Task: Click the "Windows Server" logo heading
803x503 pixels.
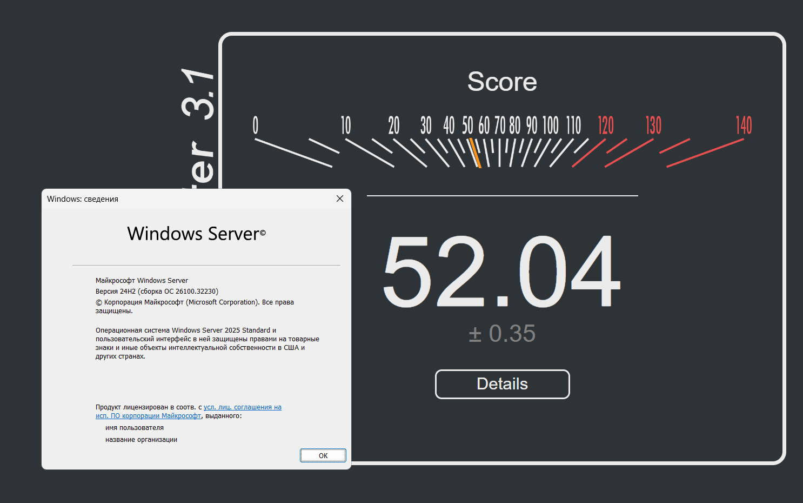Action: (197, 234)
